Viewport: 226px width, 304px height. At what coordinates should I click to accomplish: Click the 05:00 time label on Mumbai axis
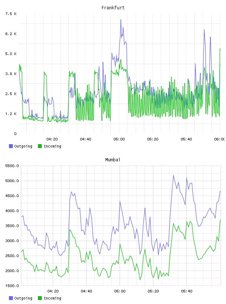click(x=120, y=291)
